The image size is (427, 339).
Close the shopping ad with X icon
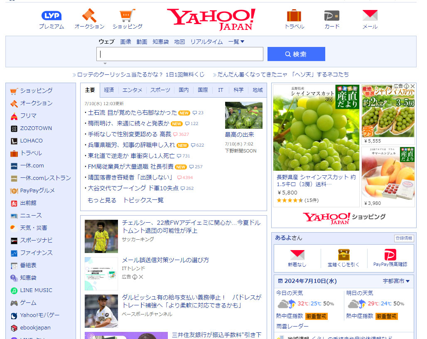[413, 86]
